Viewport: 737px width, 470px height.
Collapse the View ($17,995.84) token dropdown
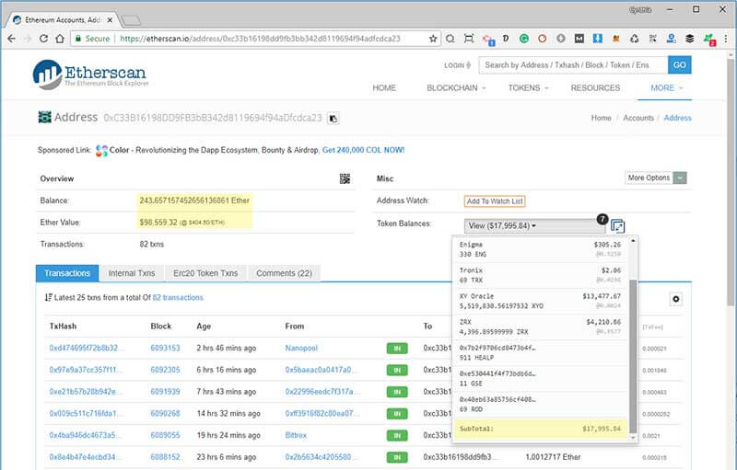pyautogui.click(x=534, y=226)
